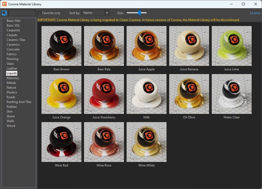Enable the Favorite only checkbox
The image size is (262, 189).
[x=39, y=13]
